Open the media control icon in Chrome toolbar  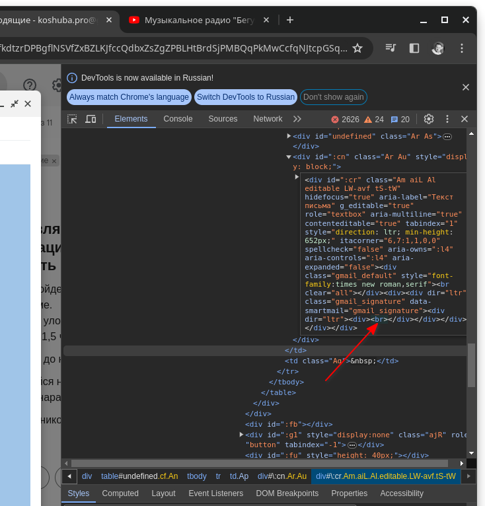point(391,48)
